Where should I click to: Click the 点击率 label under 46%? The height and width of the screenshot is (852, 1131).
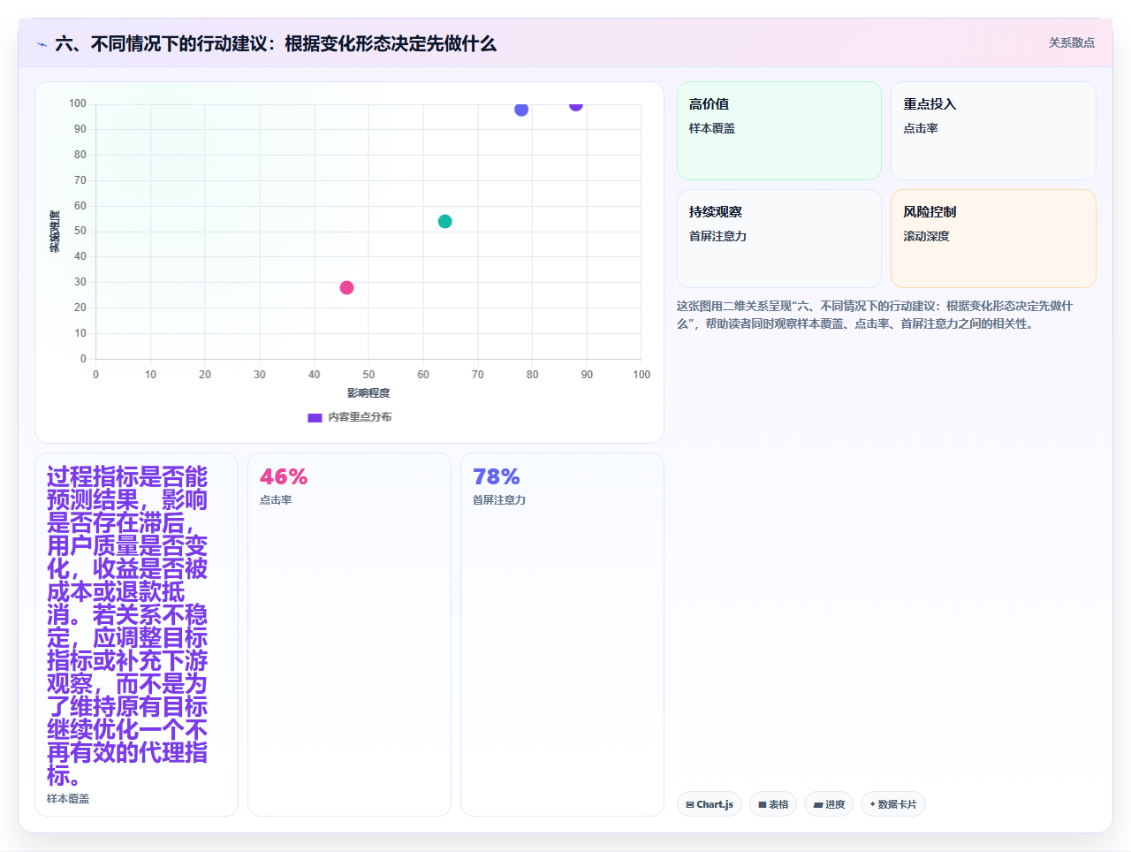click(276, 500)
